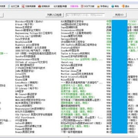
Task: Select Factiva.com (全球新闻) entry
Action: [28, 36]
